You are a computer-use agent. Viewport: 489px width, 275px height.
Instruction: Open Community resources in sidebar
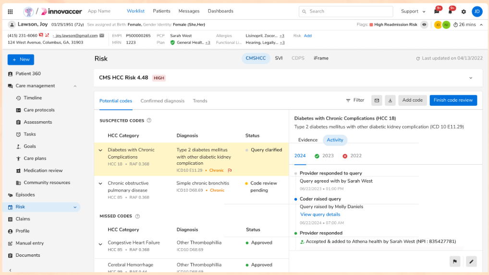click(47, 183)
